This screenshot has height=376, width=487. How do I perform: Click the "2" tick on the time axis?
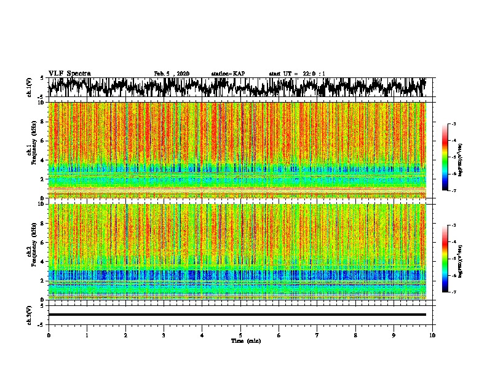pos(125,335)
